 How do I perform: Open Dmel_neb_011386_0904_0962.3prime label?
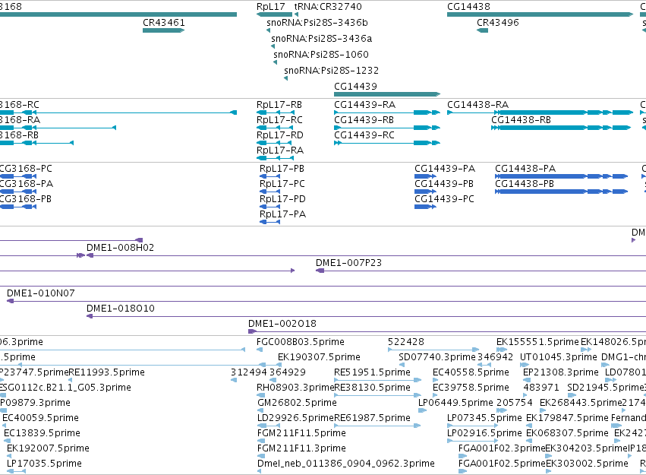coord(346,464)
